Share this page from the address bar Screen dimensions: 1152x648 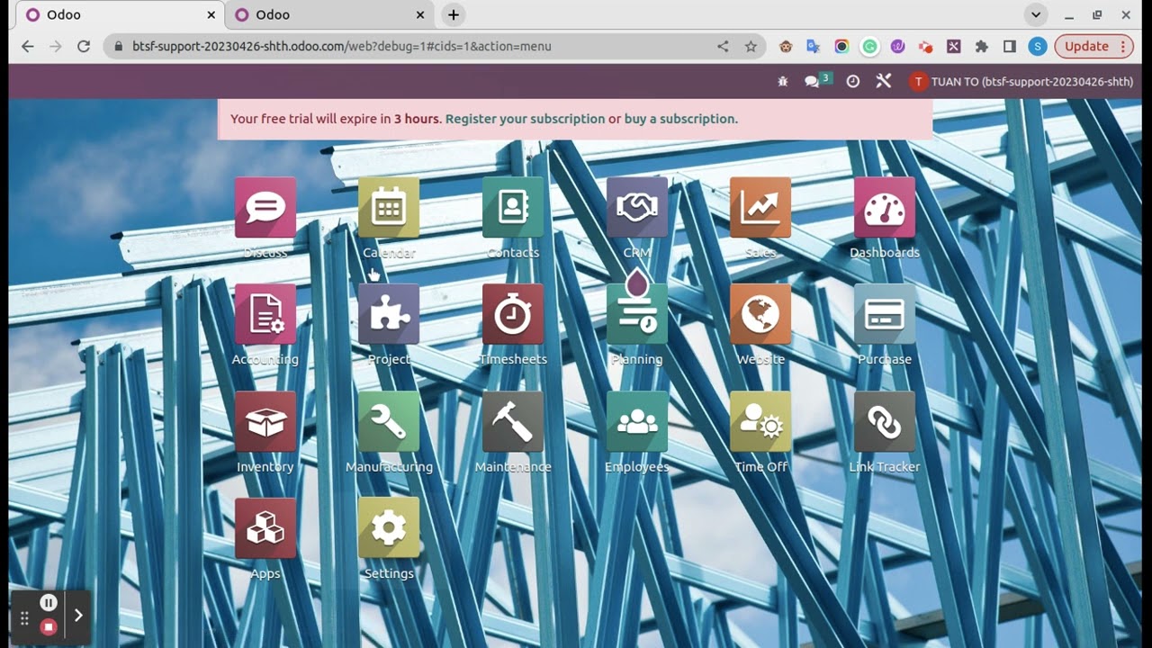click(723, 46)
